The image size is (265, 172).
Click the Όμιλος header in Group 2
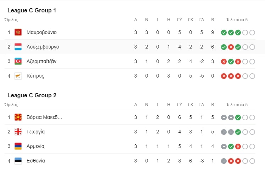[11, 105]
